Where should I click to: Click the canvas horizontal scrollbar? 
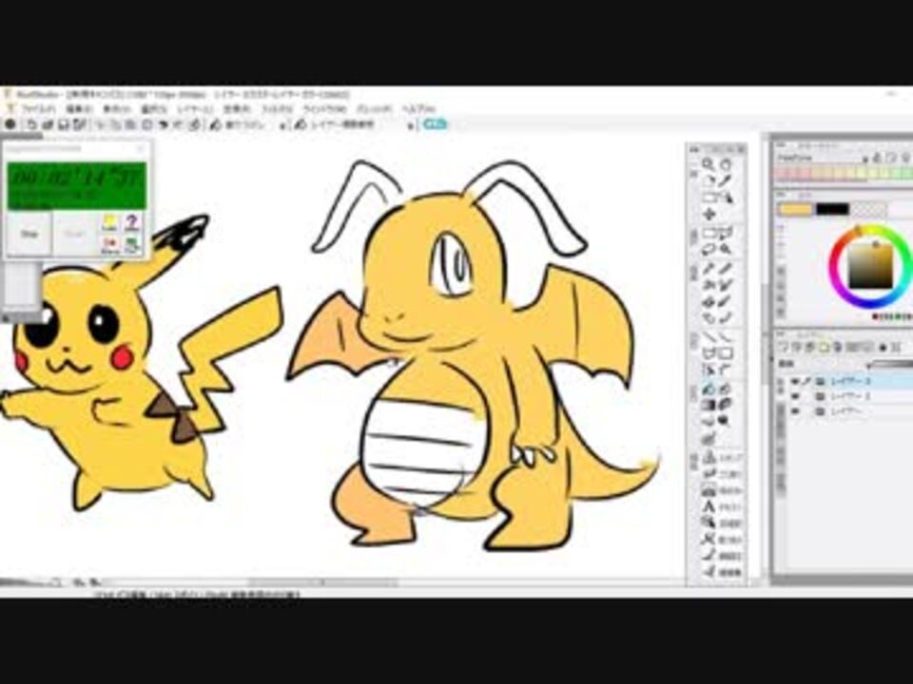pyautogui.click(x=323, y=581)
